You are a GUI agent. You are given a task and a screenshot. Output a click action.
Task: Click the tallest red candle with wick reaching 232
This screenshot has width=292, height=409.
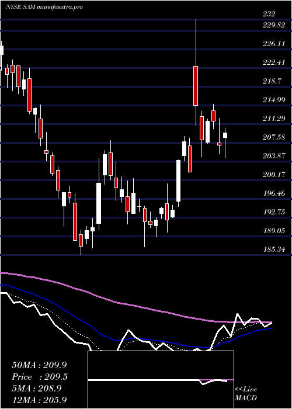[x=196, y=86]
